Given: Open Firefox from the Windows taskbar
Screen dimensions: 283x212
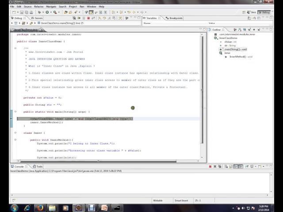Looking at the screenshot, I should (x=40, y=208).
